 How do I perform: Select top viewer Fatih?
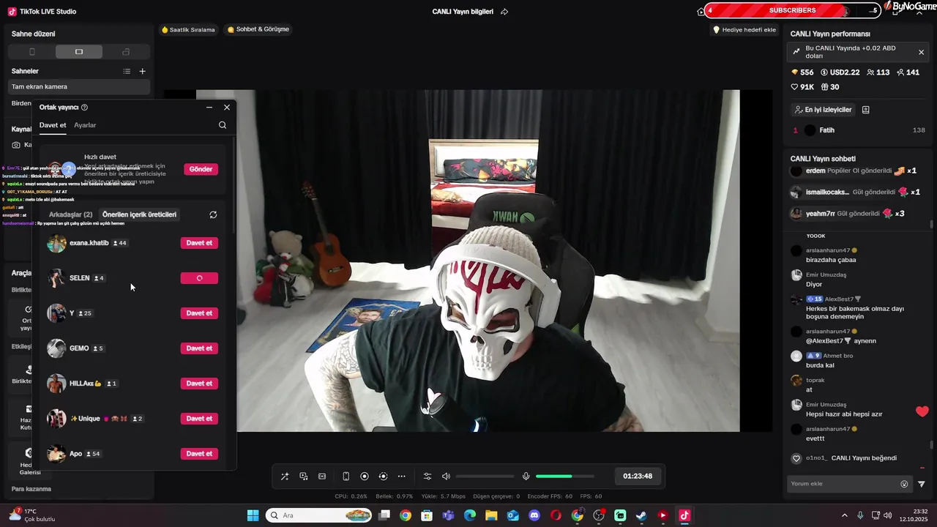point(859,130)
